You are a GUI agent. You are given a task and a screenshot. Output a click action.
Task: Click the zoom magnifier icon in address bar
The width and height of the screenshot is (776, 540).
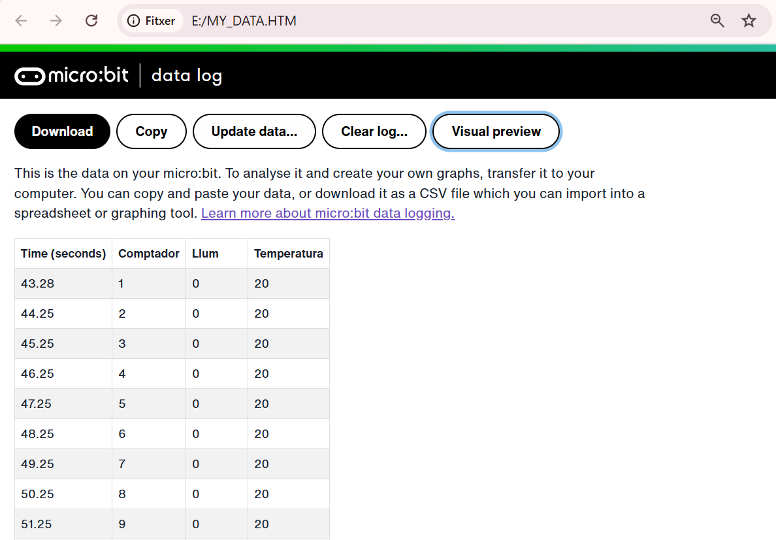point(717,21)
